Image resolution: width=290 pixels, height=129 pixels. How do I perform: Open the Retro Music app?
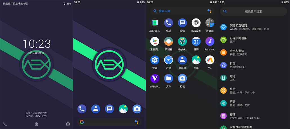click(x=210, y=41)
